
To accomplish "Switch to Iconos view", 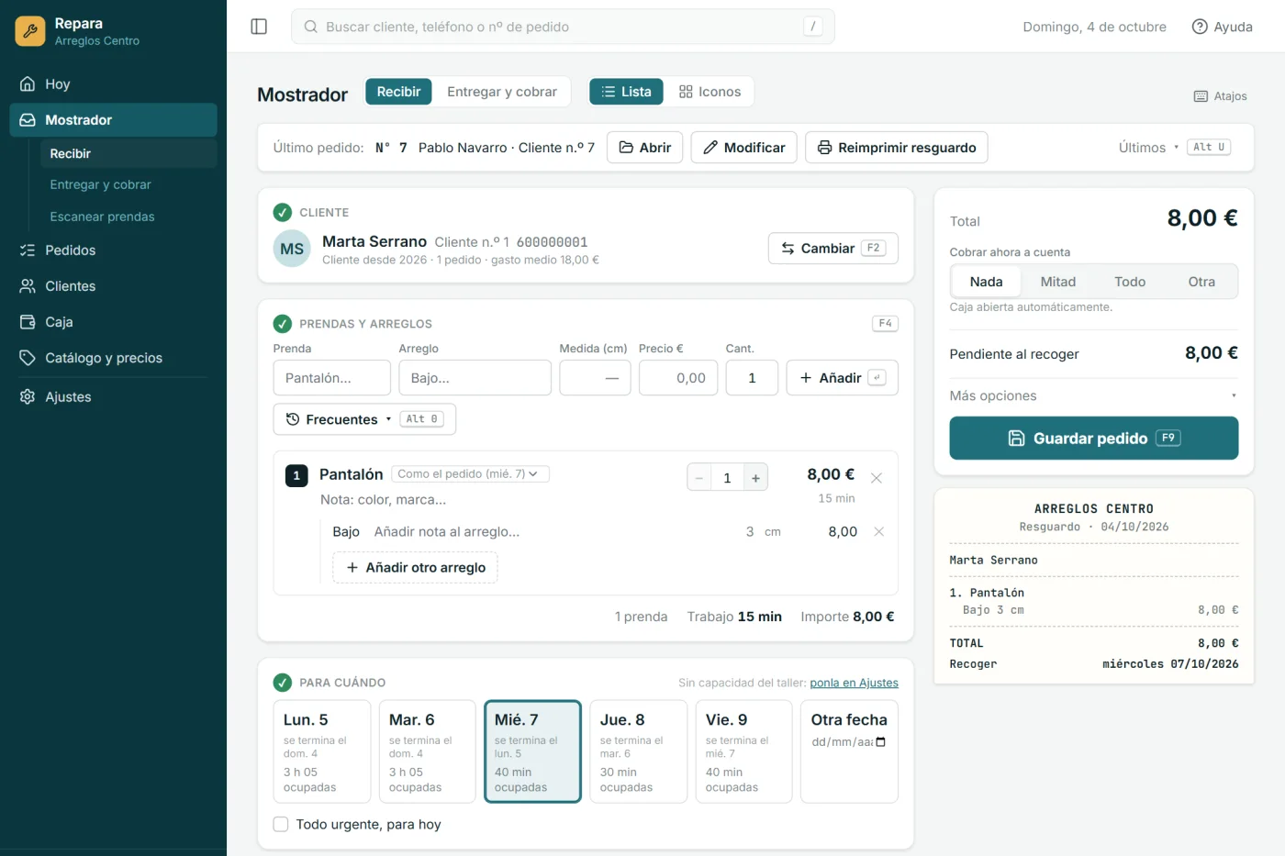I will (710, 92).
